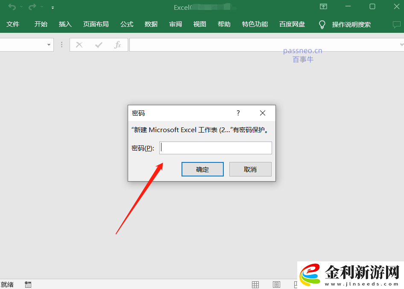
Task: Switch to the 开始 tab
Action: [41, 24]
